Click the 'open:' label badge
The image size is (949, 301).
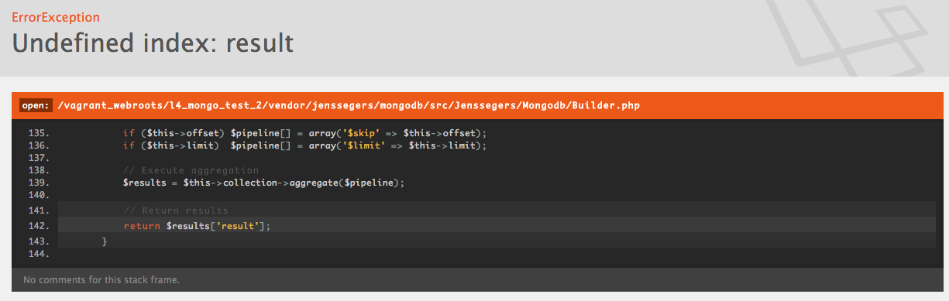pyautogui.click(x=36, y=105)
